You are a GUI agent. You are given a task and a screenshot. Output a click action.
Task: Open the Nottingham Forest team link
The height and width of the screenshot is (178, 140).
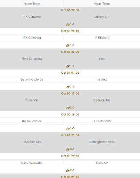tap(102, 142)
